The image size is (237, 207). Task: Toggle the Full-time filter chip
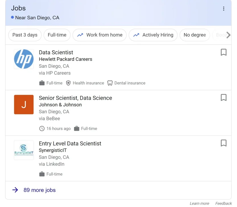[57, 35]
